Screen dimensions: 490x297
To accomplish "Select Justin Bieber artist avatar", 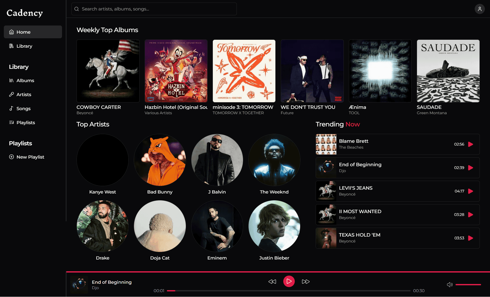I will pos(274,226).
